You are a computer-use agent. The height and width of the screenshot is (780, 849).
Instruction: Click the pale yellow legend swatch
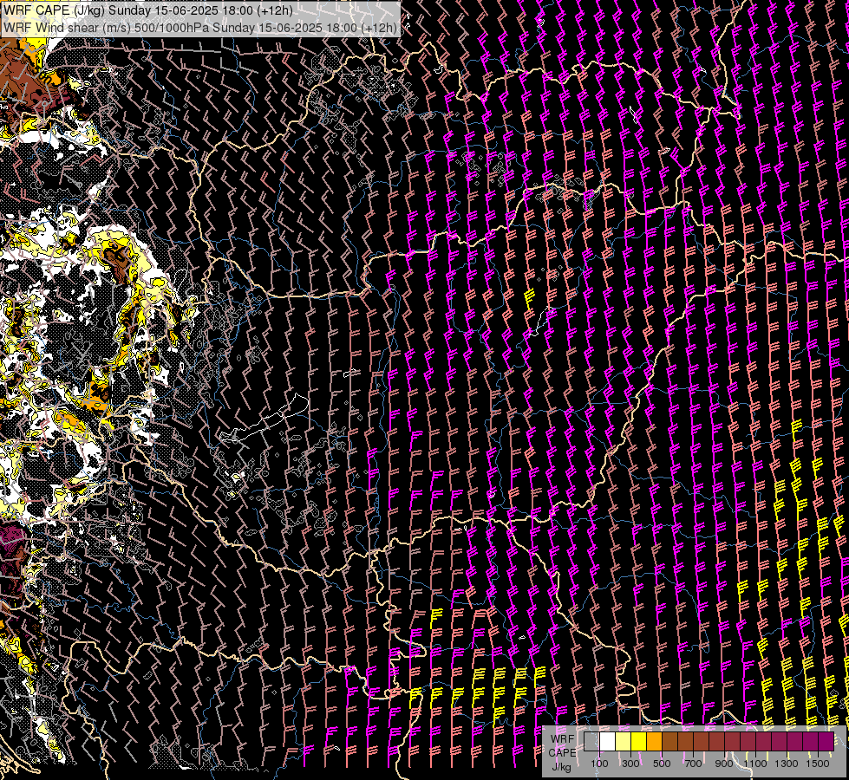tap(624, 742)
